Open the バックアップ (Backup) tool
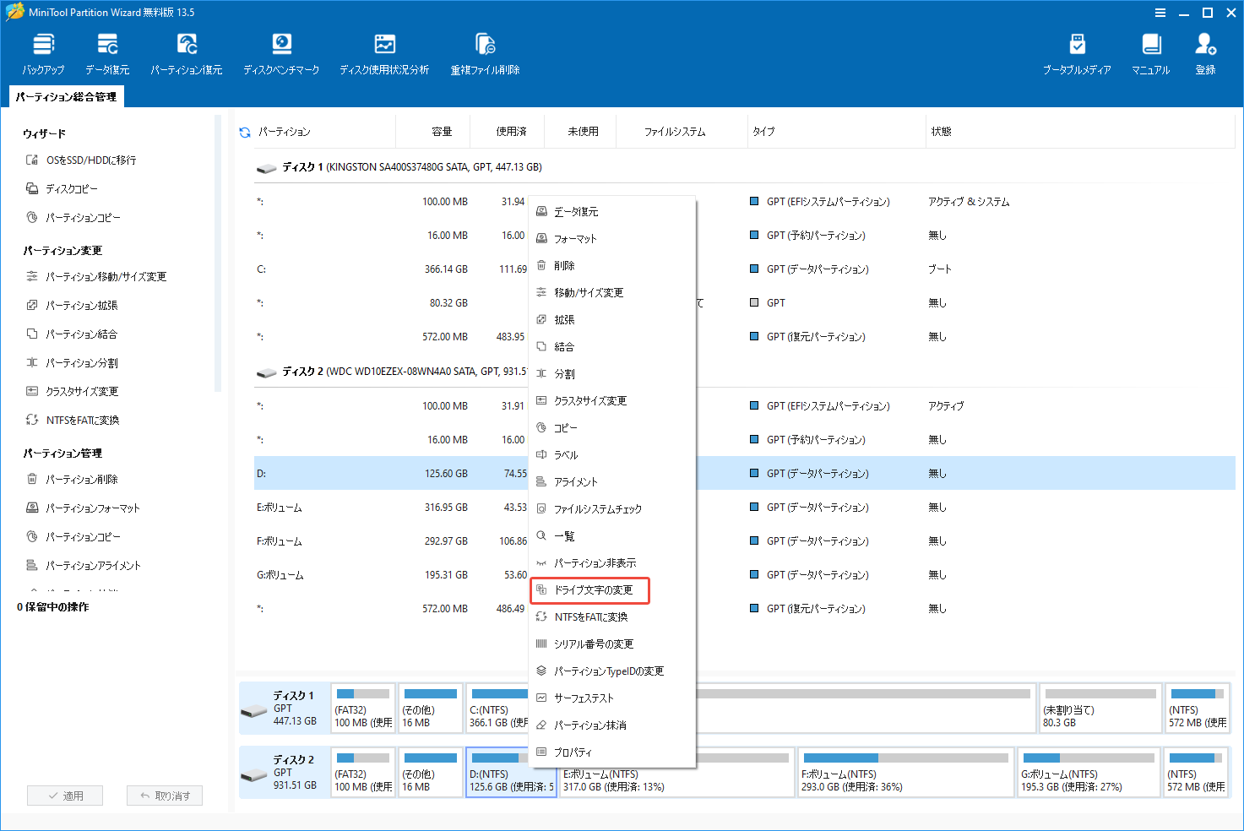Screen dimensions: 1244x831 coord(43,52)
